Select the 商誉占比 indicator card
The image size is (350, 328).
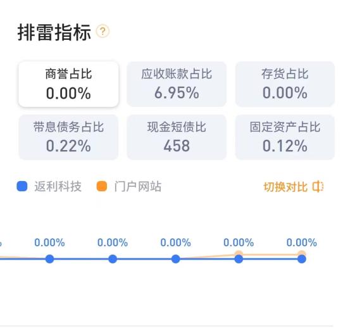coord(68,84)
